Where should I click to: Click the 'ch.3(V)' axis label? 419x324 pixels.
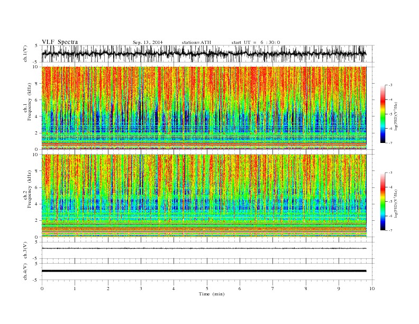pyautogui.click(x=25, y=250)
